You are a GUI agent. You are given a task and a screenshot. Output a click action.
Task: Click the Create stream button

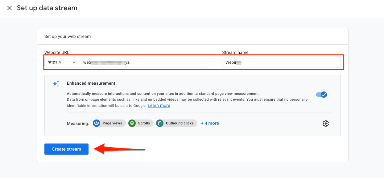click(x=66, y=149)
